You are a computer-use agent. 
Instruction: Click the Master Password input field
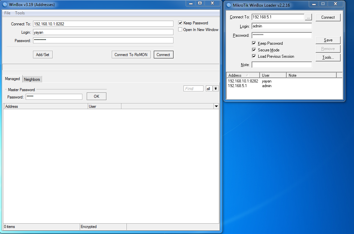coord(54,97)
